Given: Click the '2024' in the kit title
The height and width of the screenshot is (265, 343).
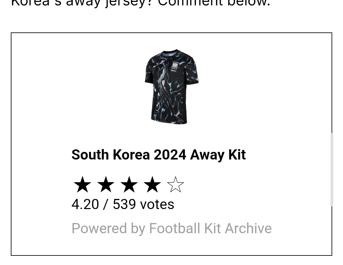Looking at the screenshot, I should pyautogui.click(x=170, y=155).
